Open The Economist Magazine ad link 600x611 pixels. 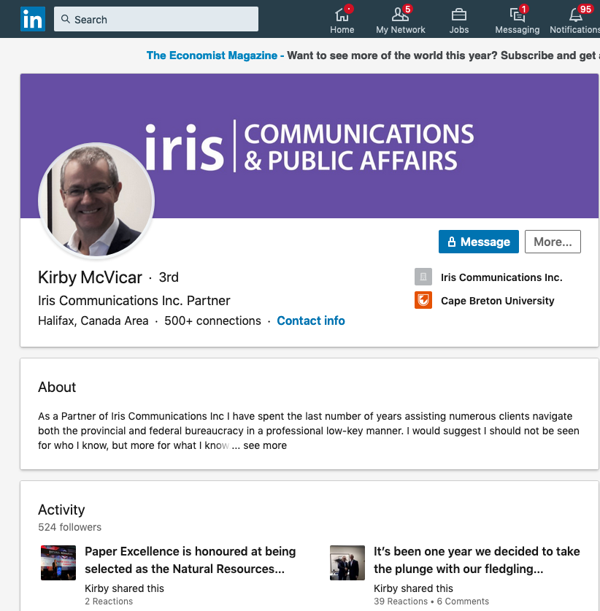[x=212, y=55]
